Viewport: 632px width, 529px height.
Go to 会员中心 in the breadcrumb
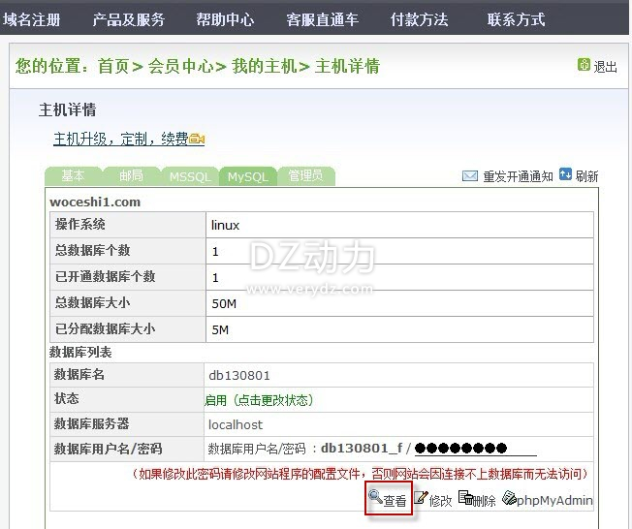(180, 66)
